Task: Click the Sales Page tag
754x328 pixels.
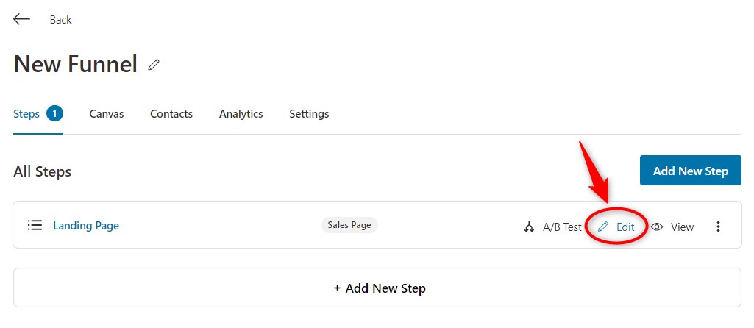Action: click(x=349, y=225)
